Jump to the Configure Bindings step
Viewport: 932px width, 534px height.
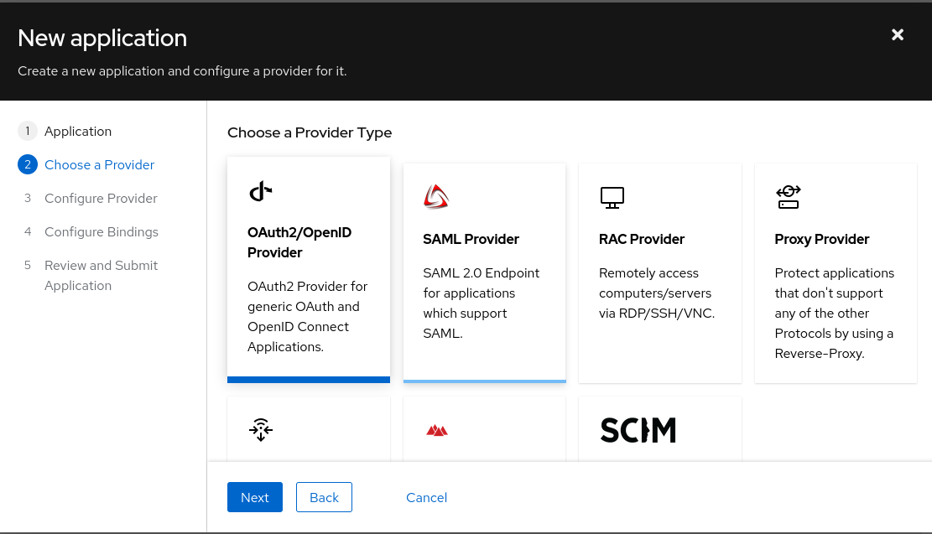(x=101, y=231)
